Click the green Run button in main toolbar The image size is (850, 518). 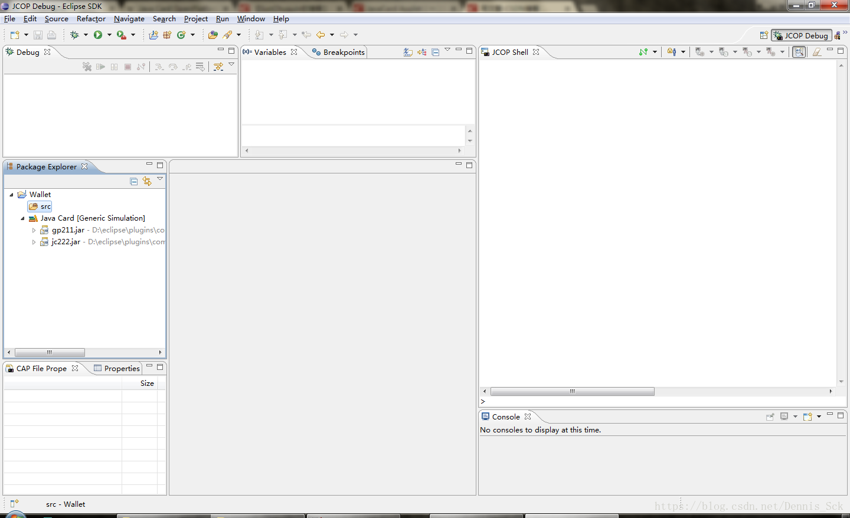(98, 35)
